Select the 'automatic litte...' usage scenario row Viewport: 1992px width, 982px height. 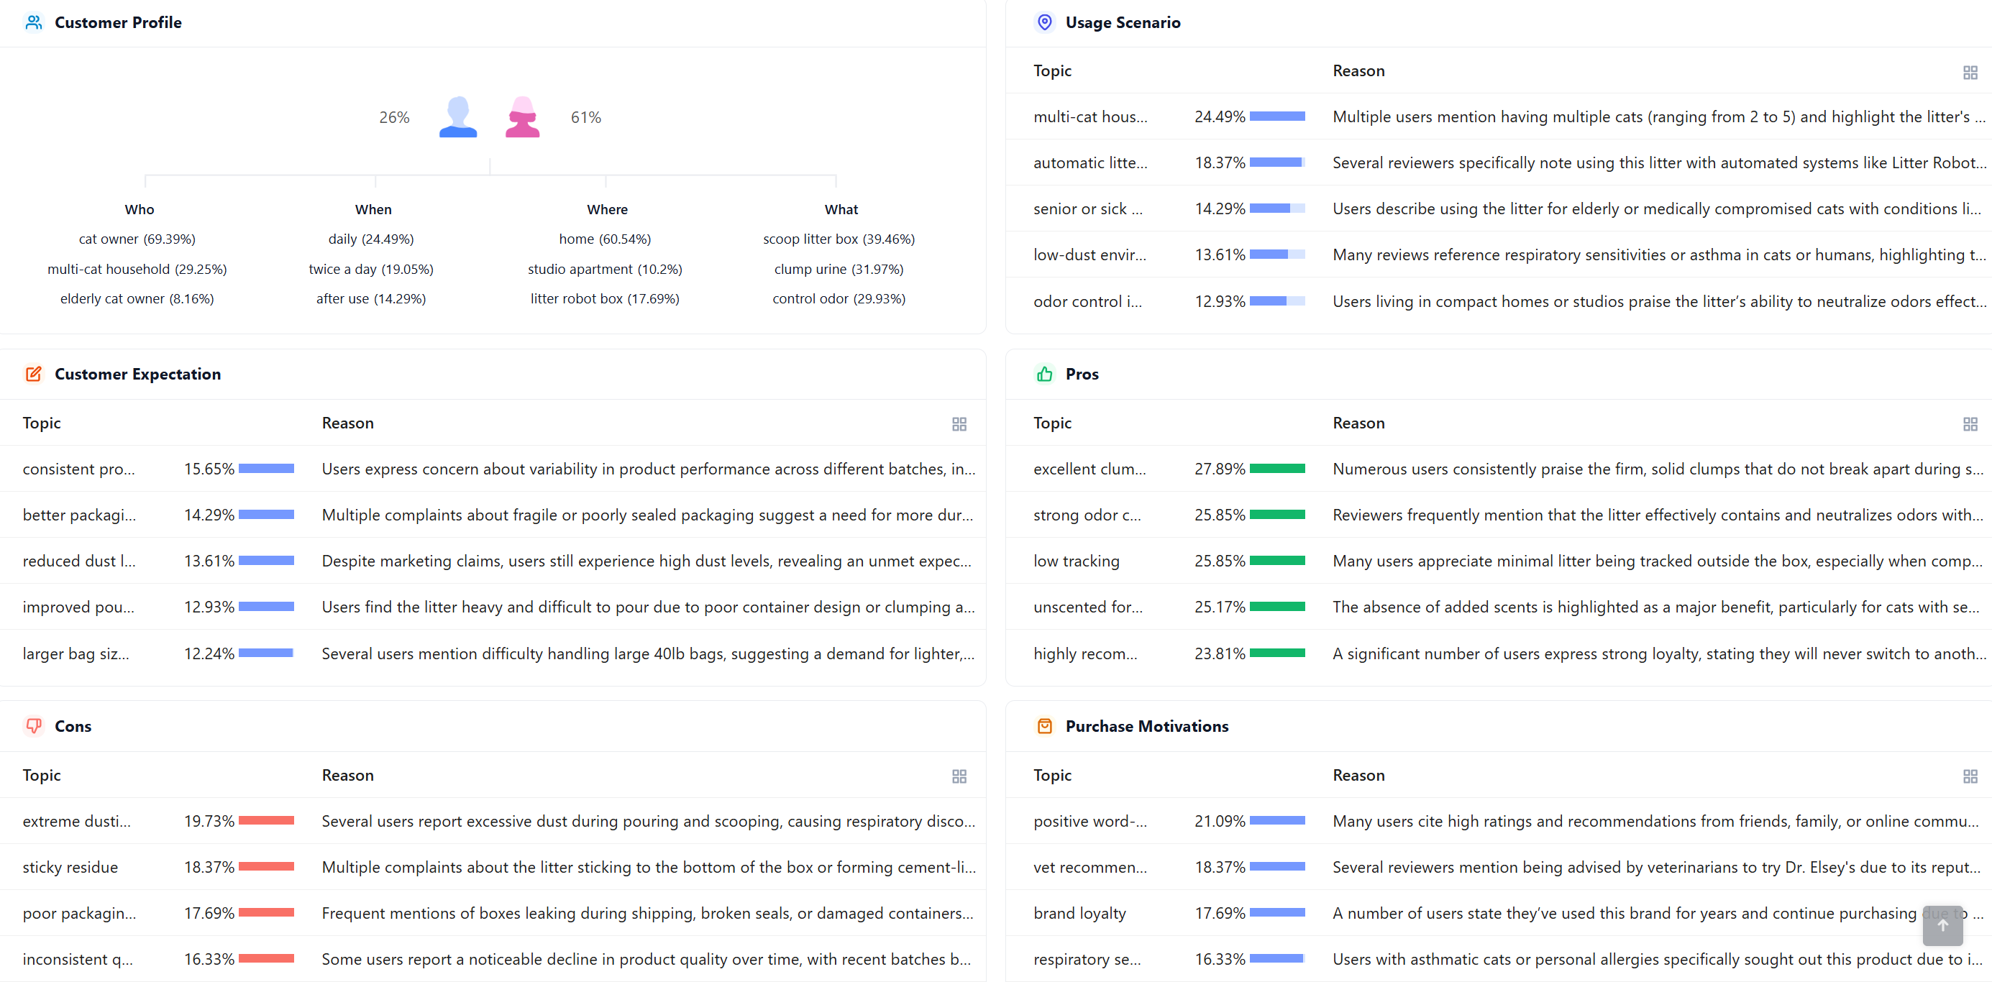[x=1498, y=162]
